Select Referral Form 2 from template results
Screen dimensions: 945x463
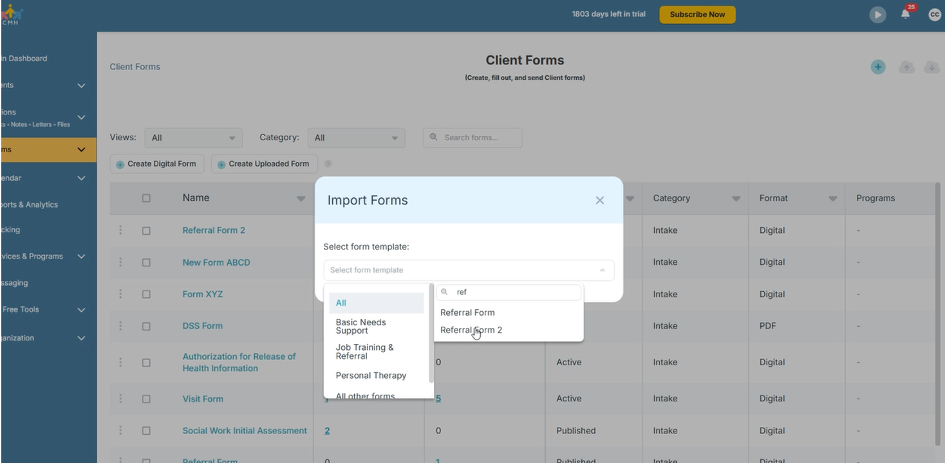471,330
